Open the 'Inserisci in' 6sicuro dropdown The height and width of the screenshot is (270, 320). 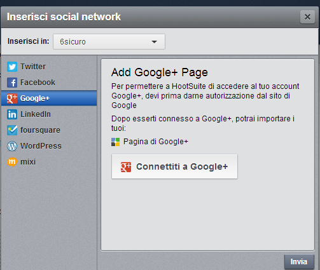(x=109, y=42)
